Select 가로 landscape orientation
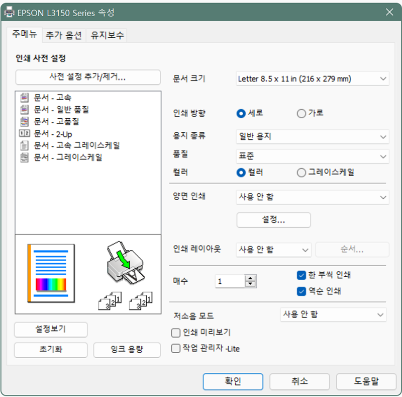 (x=301, y=113)
